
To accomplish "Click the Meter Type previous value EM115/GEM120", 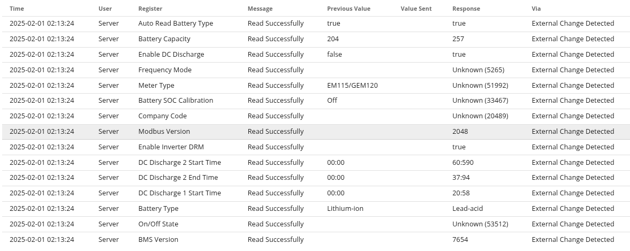I will [x=352, y=86].
